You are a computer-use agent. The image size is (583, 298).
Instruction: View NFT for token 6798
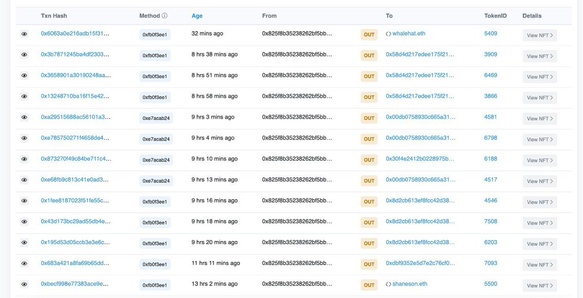540,140
